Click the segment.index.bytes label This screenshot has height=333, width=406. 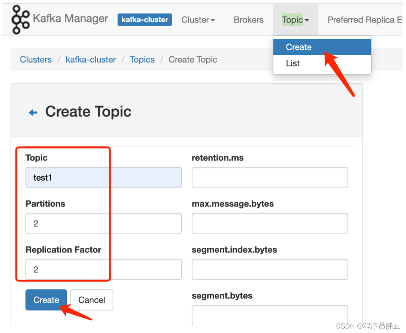click(234, 250)
